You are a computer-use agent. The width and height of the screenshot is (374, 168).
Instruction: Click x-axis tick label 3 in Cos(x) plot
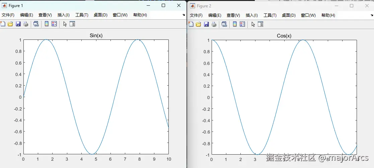tap(255, 159)
